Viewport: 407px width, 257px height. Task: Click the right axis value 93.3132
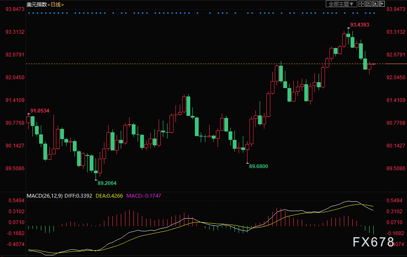(x=396, y=32)
